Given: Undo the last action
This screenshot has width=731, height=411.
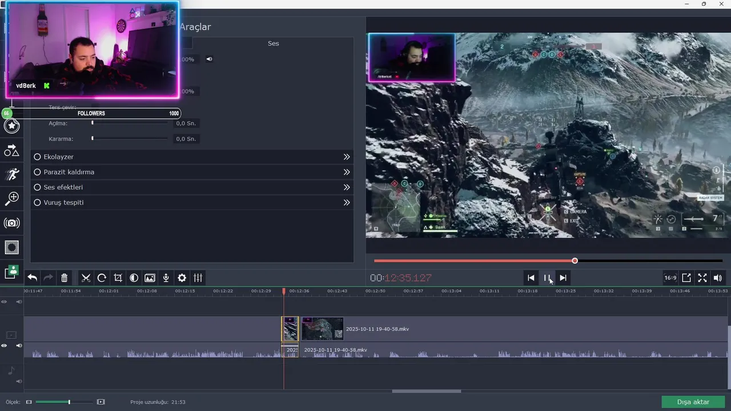Looking at the screenshot, I should point(33,277).
